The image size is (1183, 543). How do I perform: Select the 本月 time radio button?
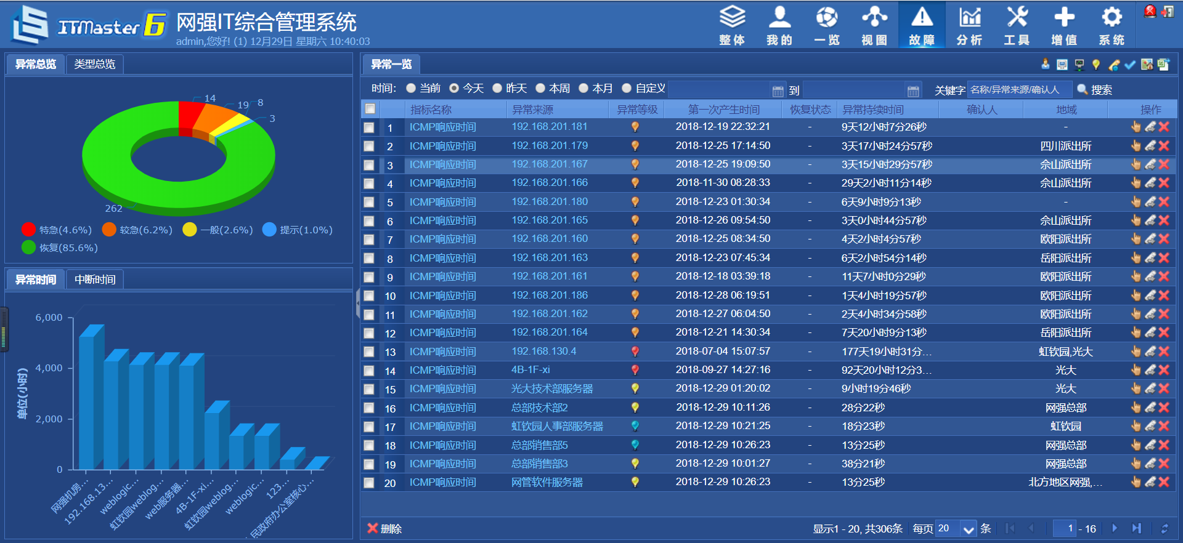(583, 88)
